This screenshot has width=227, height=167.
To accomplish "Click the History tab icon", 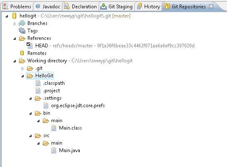I will click(139, 6).
